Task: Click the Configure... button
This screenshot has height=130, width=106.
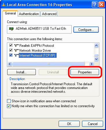Action: click(86, 30)
